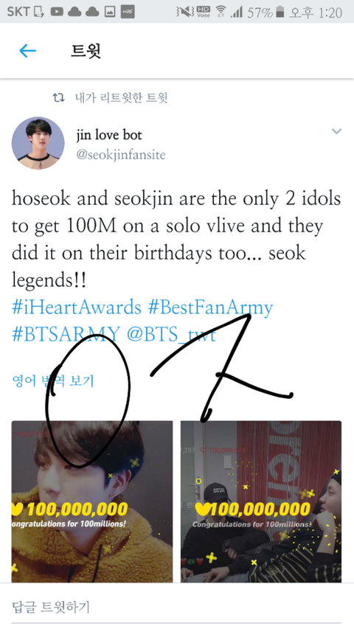Tap the jin love bot display name
The width and height of the screenshot is (354, 629).
tap(109, 135)
